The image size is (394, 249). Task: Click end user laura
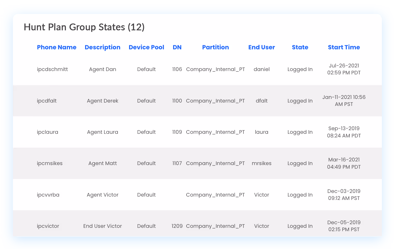262,132
